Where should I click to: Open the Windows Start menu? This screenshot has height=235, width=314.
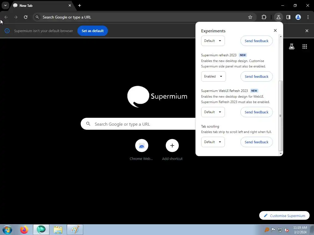pyautogui.click(x=7, y=230)
